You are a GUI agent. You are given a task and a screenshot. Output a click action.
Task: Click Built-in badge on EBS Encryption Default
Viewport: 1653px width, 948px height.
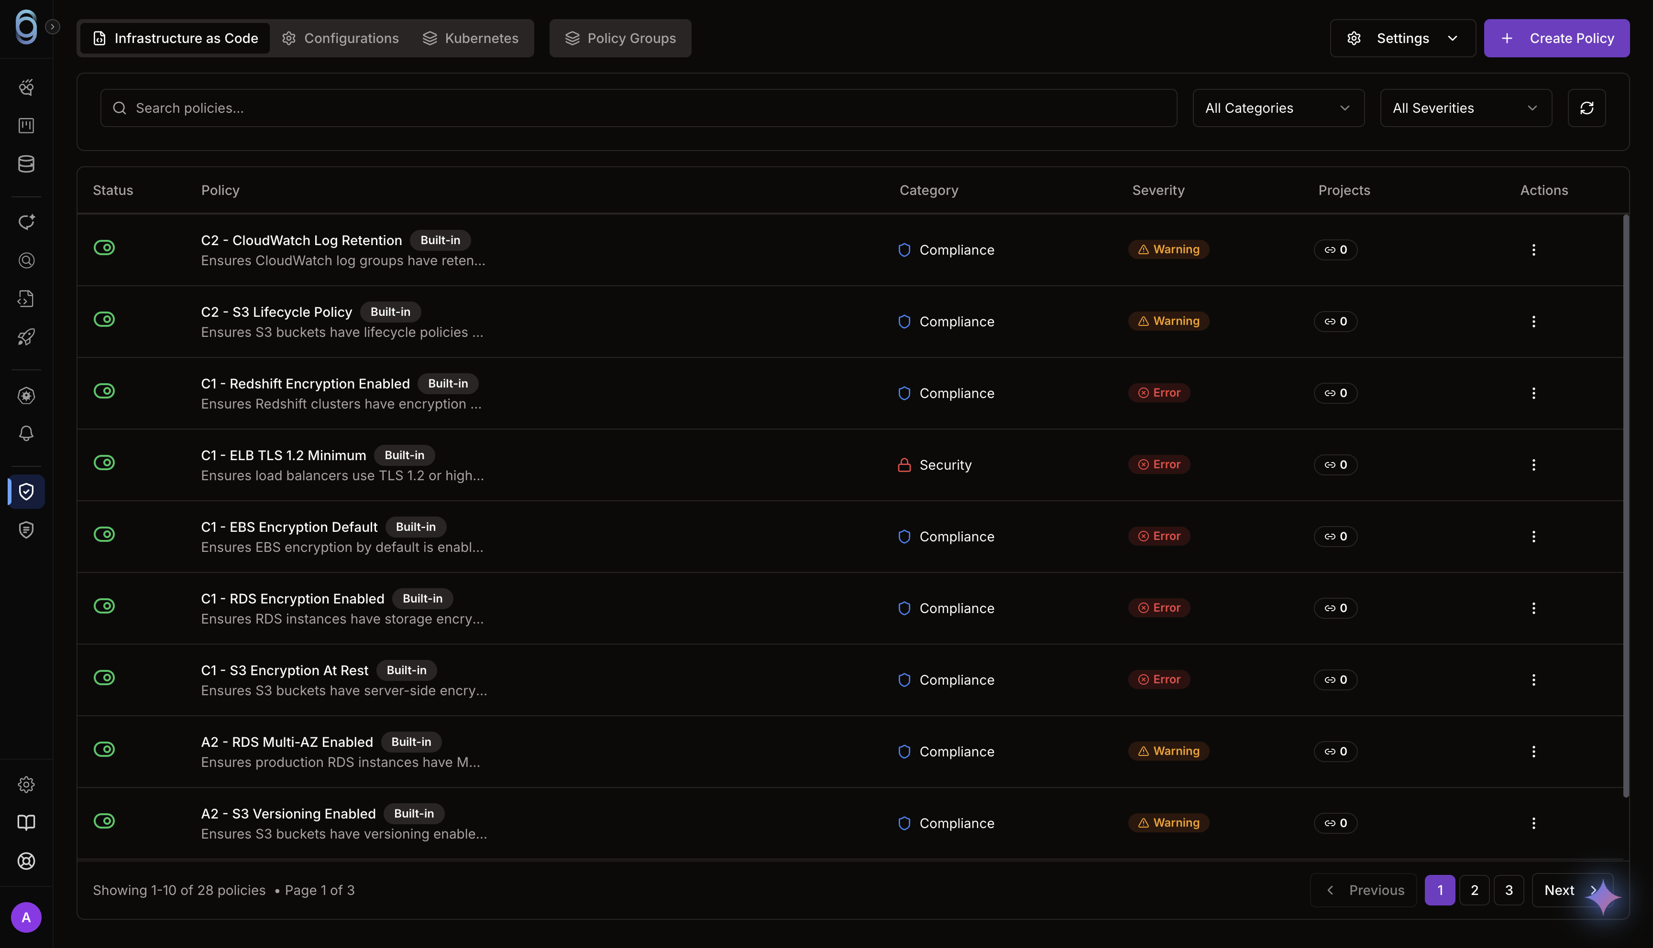click(416, 527)
